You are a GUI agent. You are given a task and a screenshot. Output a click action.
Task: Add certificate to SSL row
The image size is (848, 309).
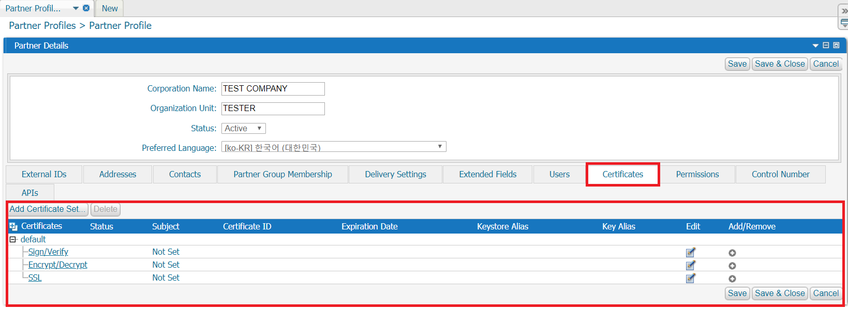(732, 279)
